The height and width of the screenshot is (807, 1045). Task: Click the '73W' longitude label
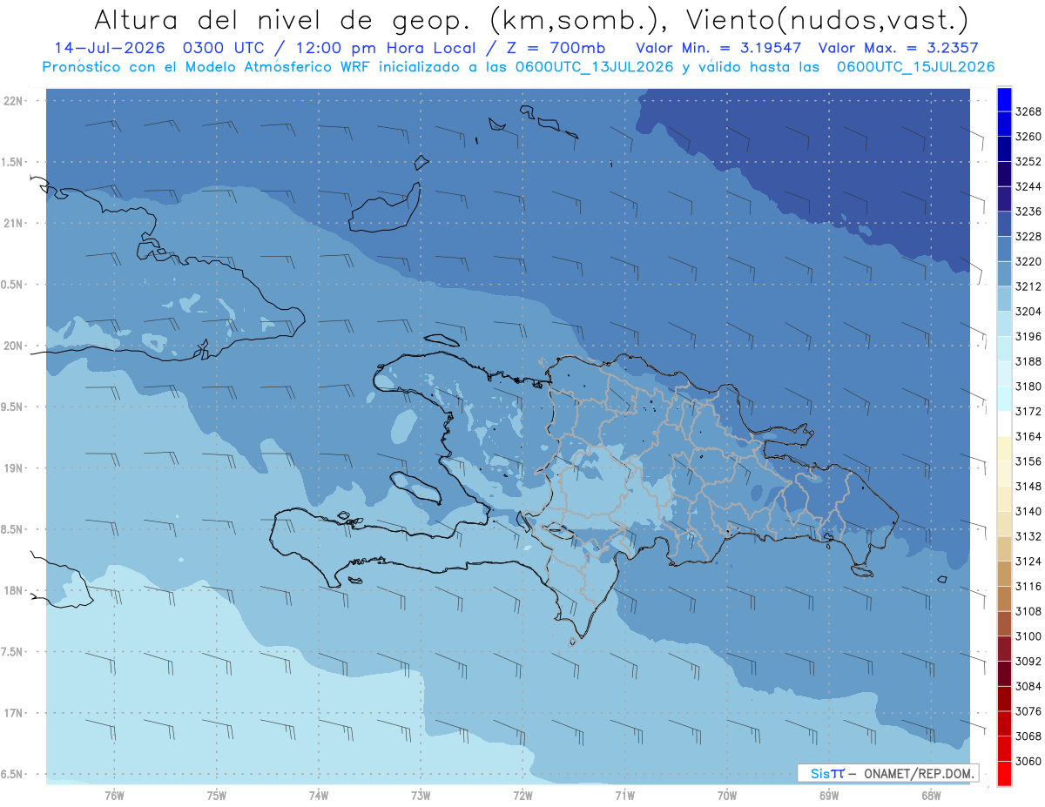pos(421,796)
